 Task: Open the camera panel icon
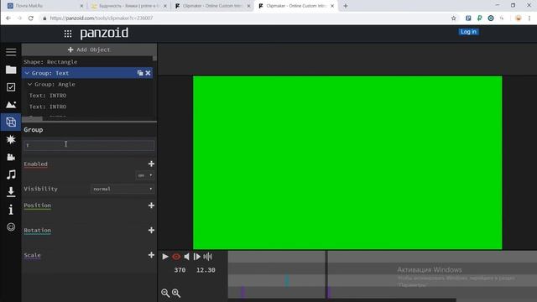[x=11, y=157]
